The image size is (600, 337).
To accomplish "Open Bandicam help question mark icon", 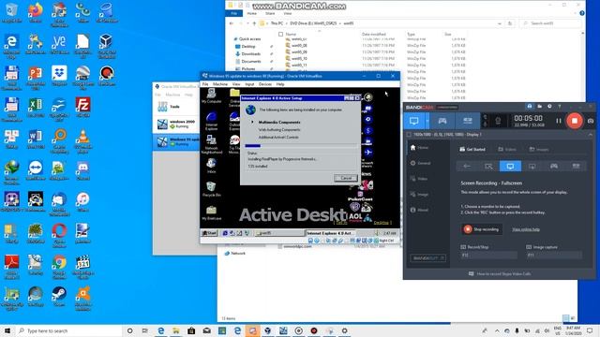I will click(560, 107).
